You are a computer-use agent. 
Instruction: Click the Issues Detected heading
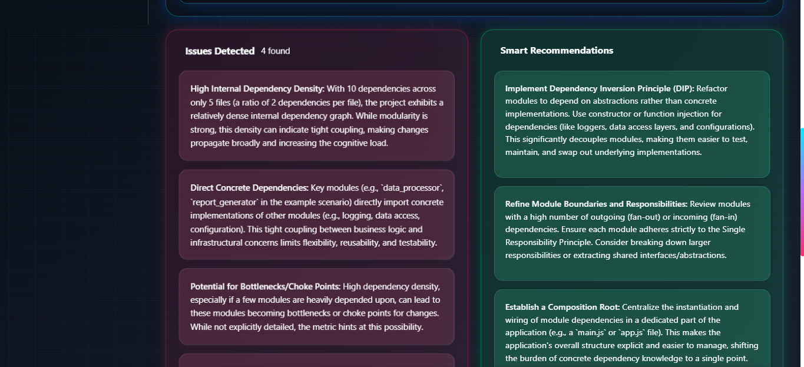coord(220,51)
